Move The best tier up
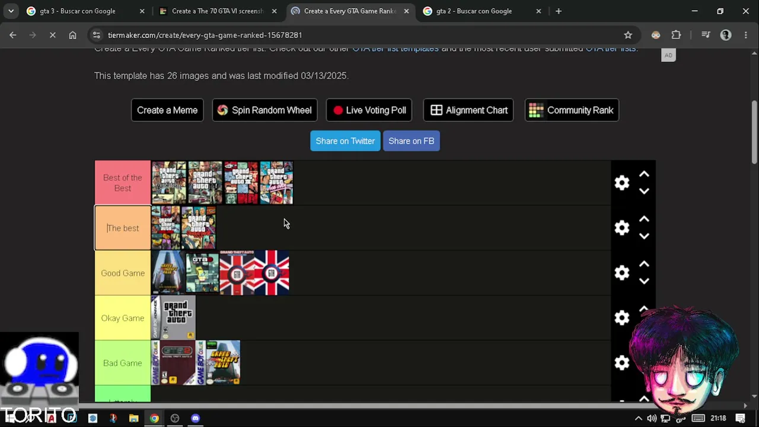Image resolution: width=759 pixels, height=427 pixels. (x=644, y=219)
